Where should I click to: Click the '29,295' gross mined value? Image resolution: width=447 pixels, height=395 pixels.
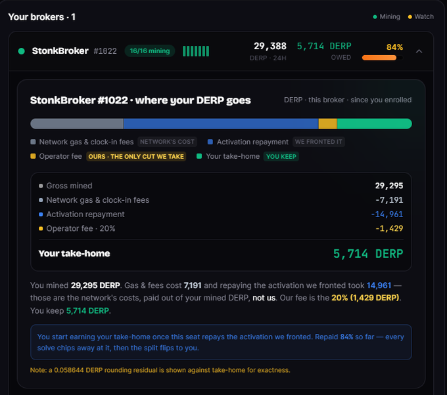[x=389, y=186]
